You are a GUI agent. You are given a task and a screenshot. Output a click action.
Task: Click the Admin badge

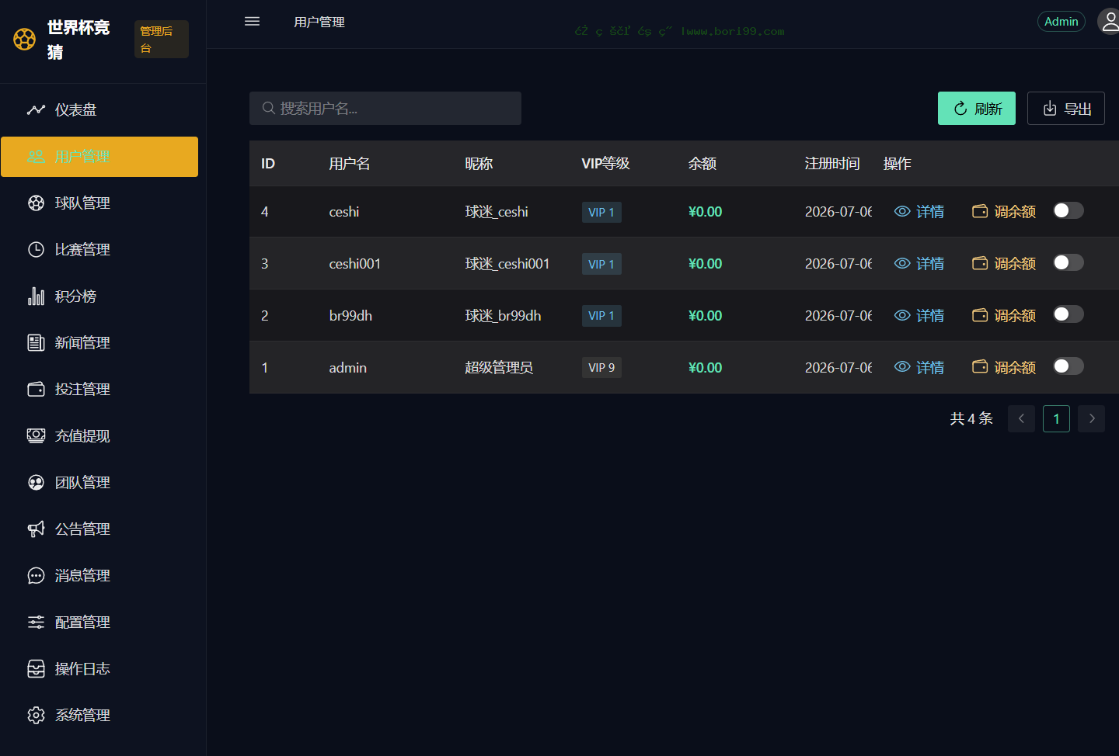pos(1061,22)
